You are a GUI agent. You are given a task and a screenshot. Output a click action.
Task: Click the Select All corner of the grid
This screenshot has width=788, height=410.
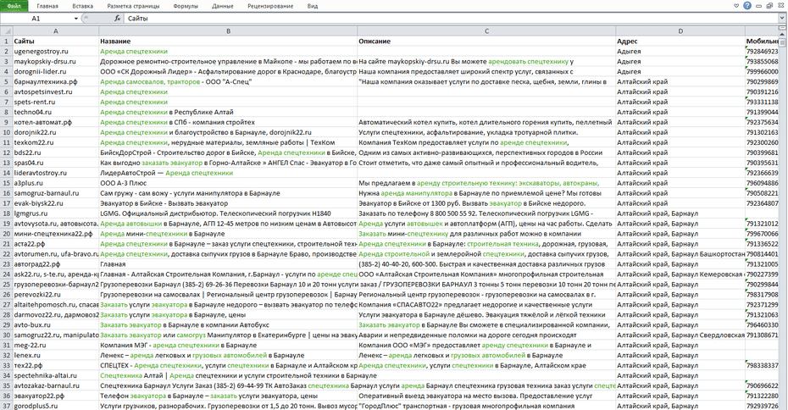tap(6, 30)
